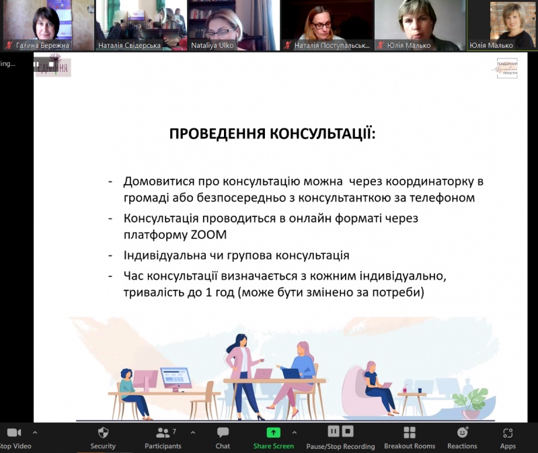Expand the arrow next to Participants
The width and height of the screenshot is (538, 453).
(x=193, y=432)
